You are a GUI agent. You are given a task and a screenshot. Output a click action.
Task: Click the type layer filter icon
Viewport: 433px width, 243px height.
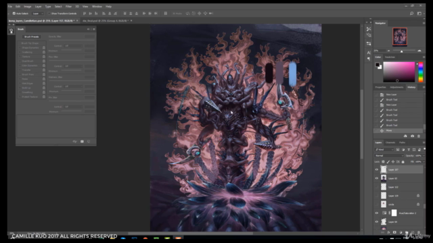click(409, 150)
